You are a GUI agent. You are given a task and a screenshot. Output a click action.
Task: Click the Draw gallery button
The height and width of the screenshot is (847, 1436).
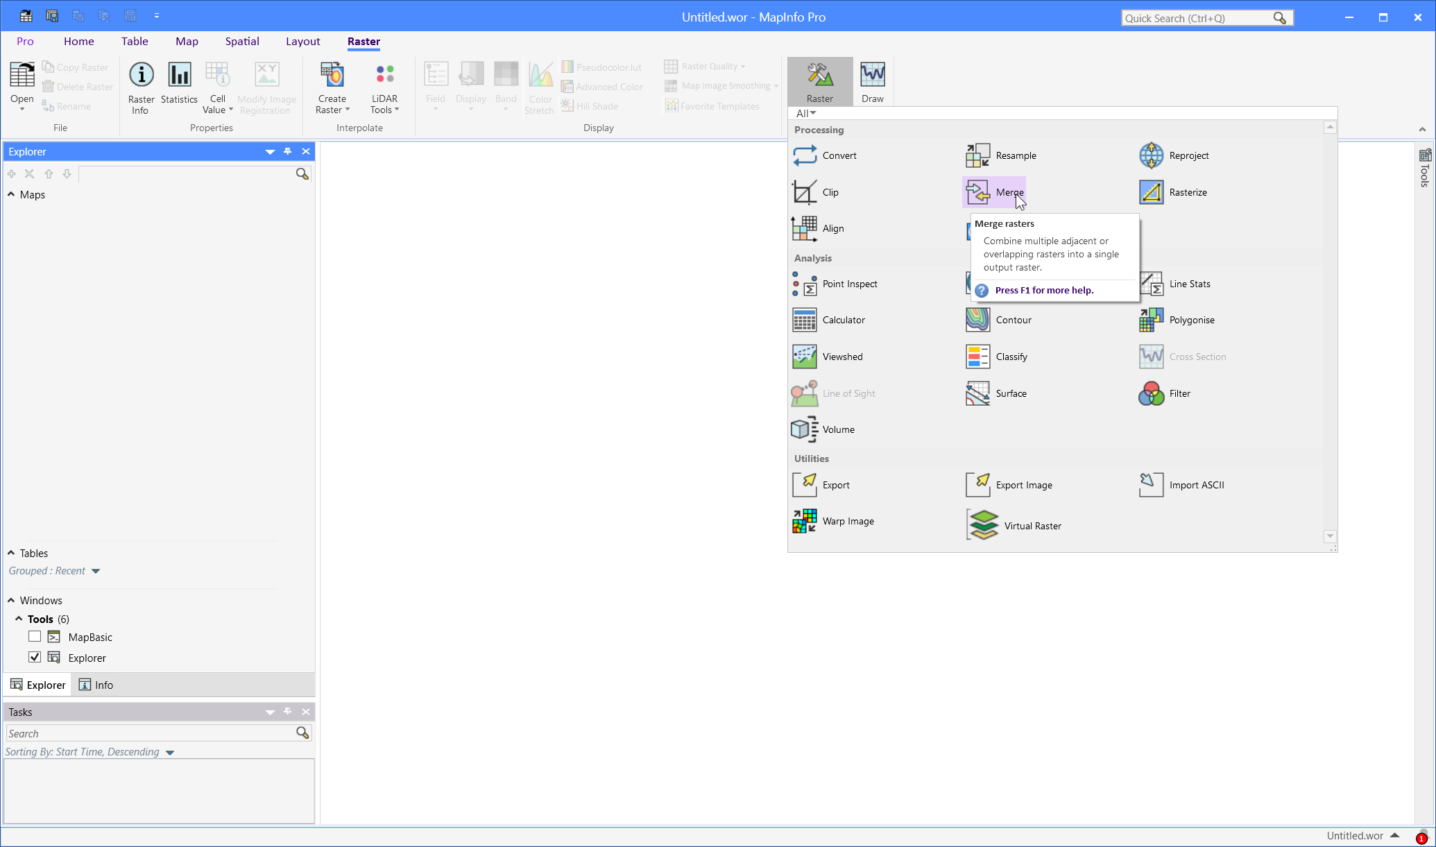pyautogui.click(x=872, y=82)
